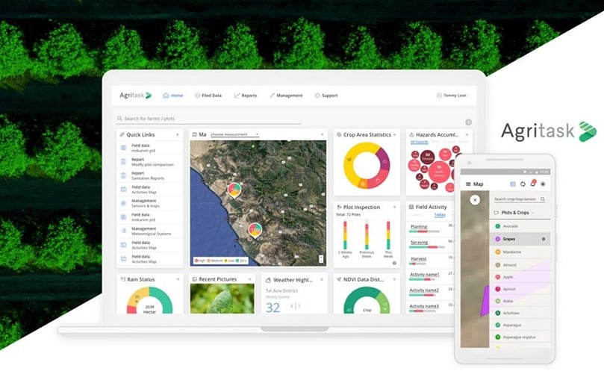This screenshot has width=604, height=374.
Task: Close the Recent Pictures widget
Action: [x=250, y=279]
